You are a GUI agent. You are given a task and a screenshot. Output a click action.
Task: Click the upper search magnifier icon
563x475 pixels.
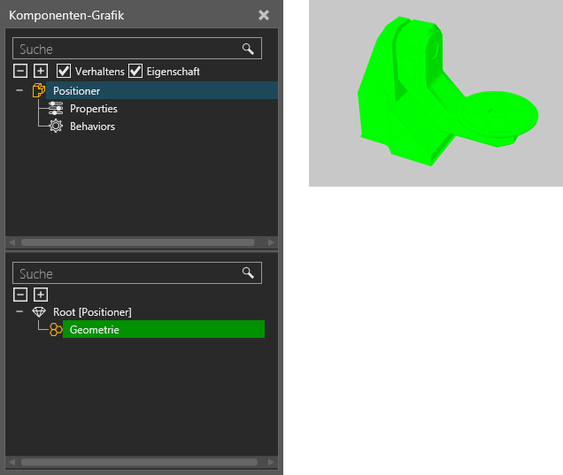point(248,49)
